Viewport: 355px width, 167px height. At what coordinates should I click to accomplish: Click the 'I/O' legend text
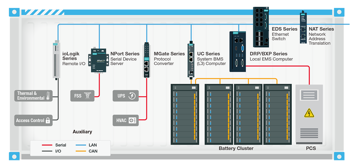click(59, 151)
